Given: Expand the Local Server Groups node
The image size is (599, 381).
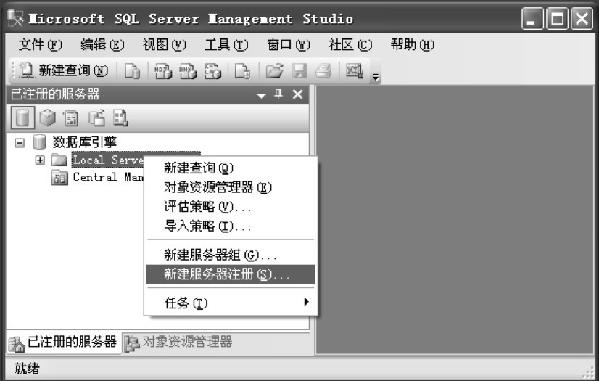Looking at the screenshot, I should [x=40, y=160].
